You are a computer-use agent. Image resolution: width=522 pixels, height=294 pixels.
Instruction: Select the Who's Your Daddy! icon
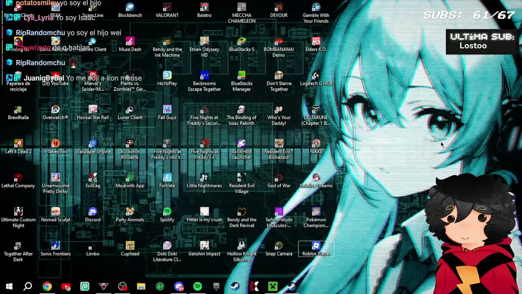tap(279, 116)
